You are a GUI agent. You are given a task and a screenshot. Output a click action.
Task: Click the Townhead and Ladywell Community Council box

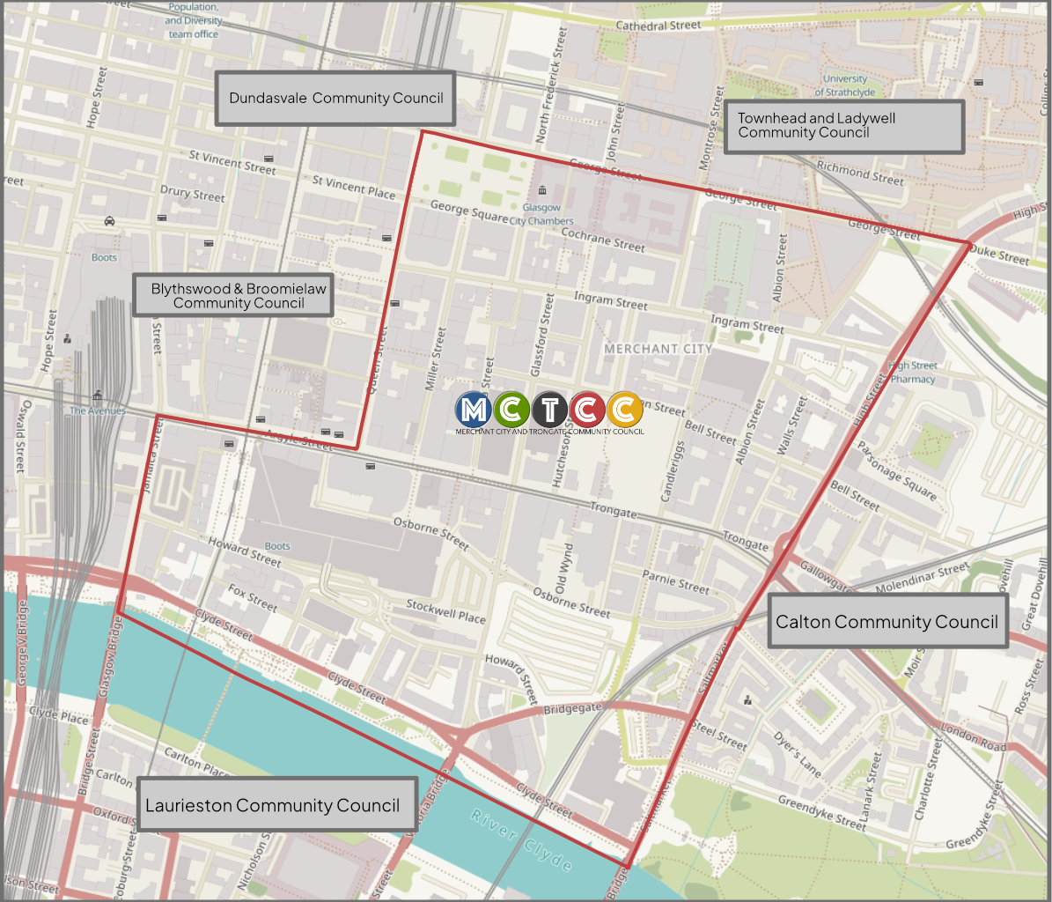pos(843,126)
